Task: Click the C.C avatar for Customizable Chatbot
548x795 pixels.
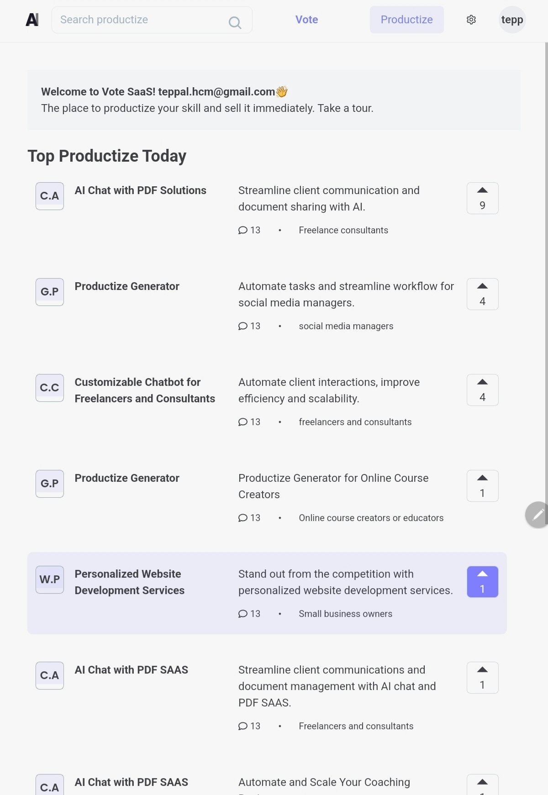Action: [x=50, y=388]
